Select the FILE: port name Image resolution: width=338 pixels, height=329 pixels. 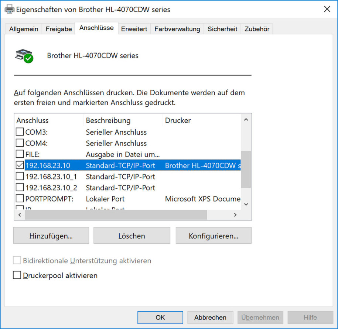pos(33,154)
